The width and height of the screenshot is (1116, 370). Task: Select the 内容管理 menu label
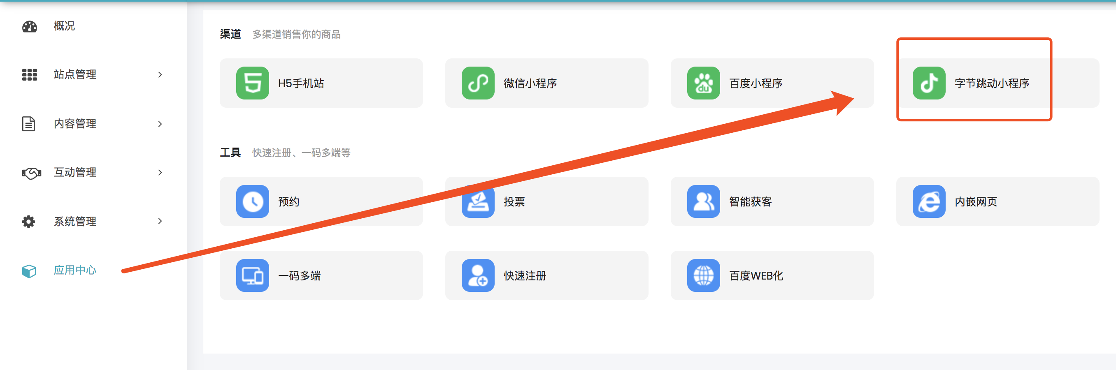[75, 124]
